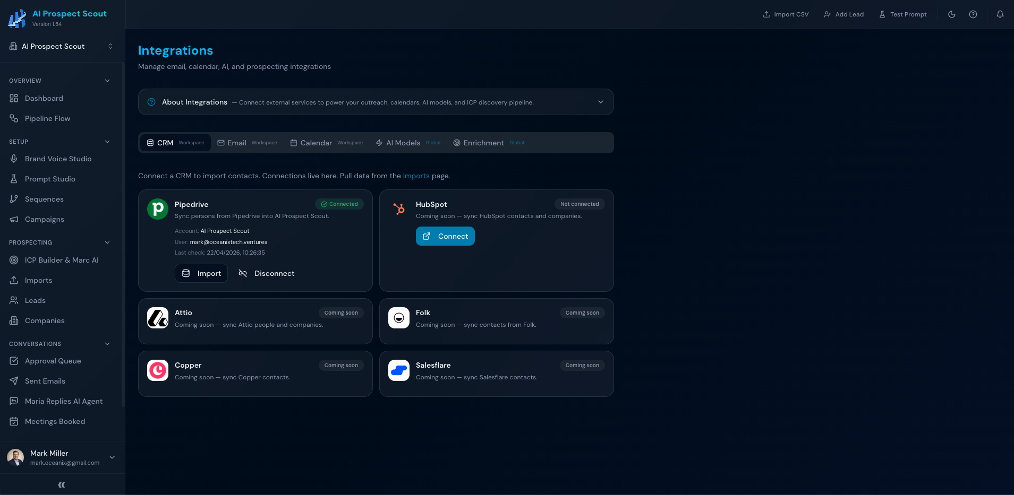
Task: Expand the About Integrations panel
Action: click(x=600, y=101)
